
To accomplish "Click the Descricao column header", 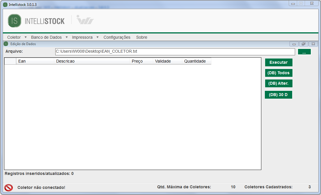I will coord(91,61).
